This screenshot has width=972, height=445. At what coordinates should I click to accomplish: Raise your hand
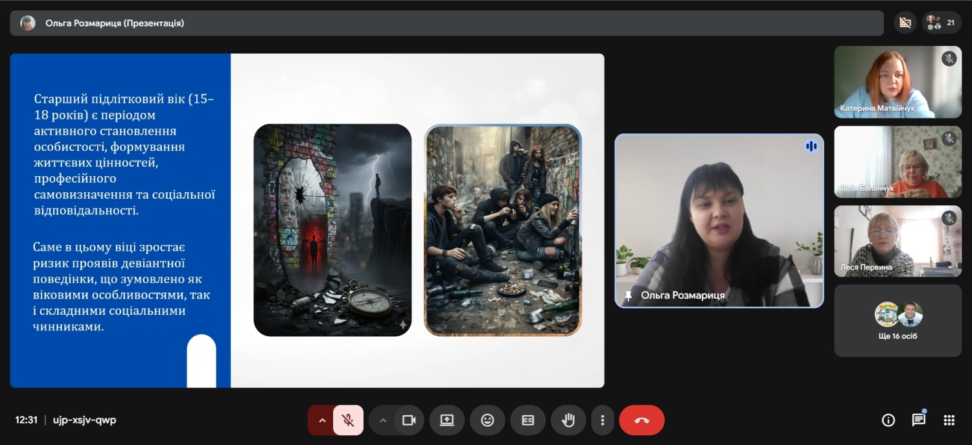568,420
